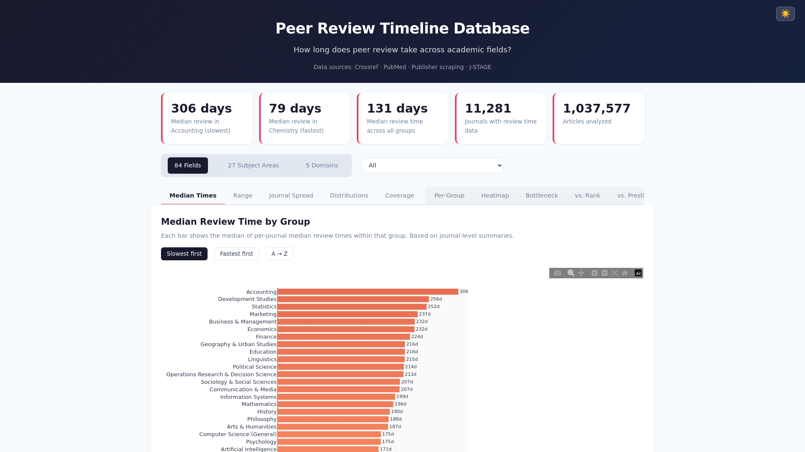Switch to the Journal Spread tab
The image size is (805, 452).
(291, 195)
